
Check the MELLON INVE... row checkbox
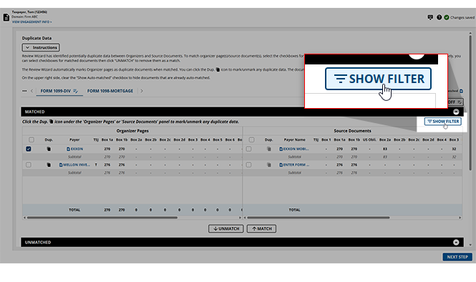tap(29, 165)
